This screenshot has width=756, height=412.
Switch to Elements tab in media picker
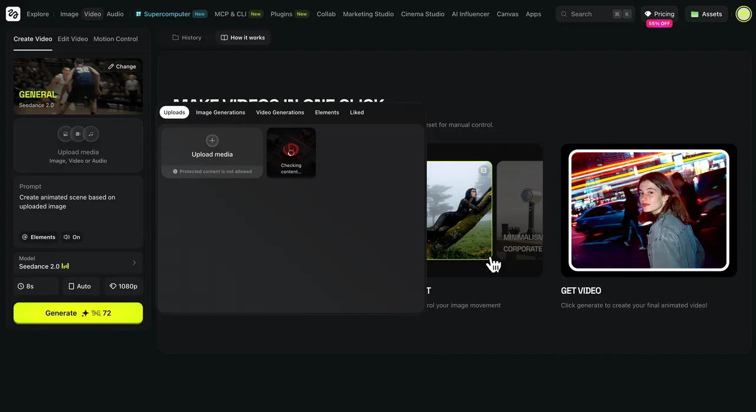(x=327, y=112)
